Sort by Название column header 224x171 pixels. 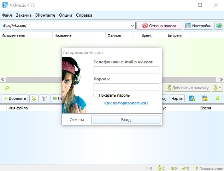point(79,35)
